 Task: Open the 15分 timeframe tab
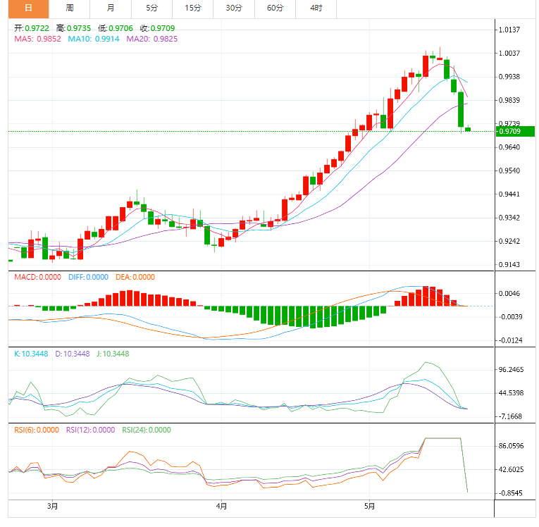pyautogui.click(x=192, y=8)
